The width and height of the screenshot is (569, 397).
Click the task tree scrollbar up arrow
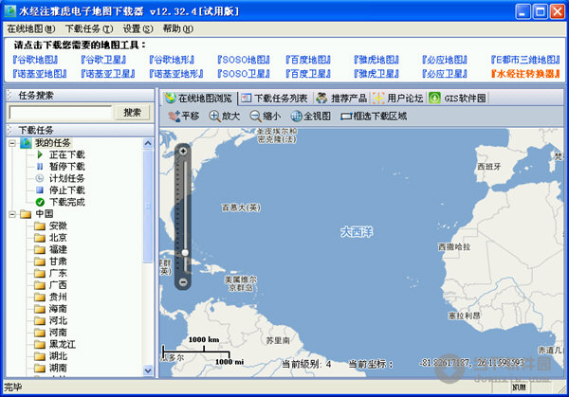[x=148, y=143]
